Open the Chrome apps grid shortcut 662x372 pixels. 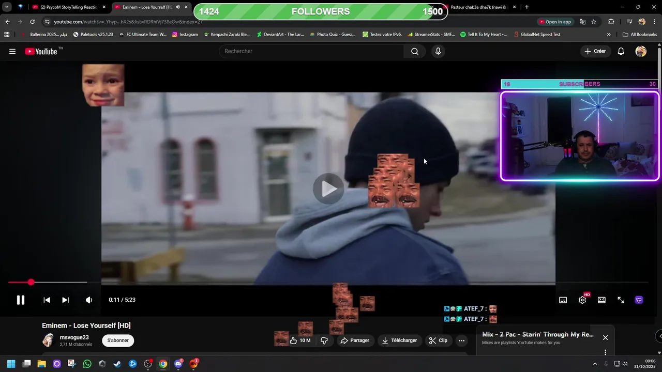tap(7, 35)
